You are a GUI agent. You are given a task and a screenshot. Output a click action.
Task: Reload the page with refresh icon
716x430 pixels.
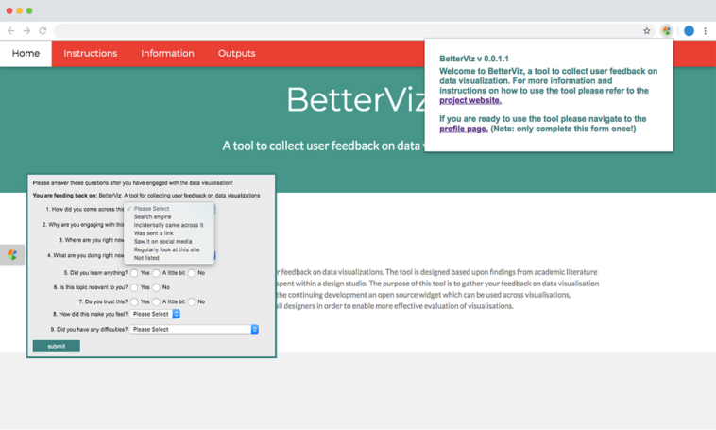point(43,31)
